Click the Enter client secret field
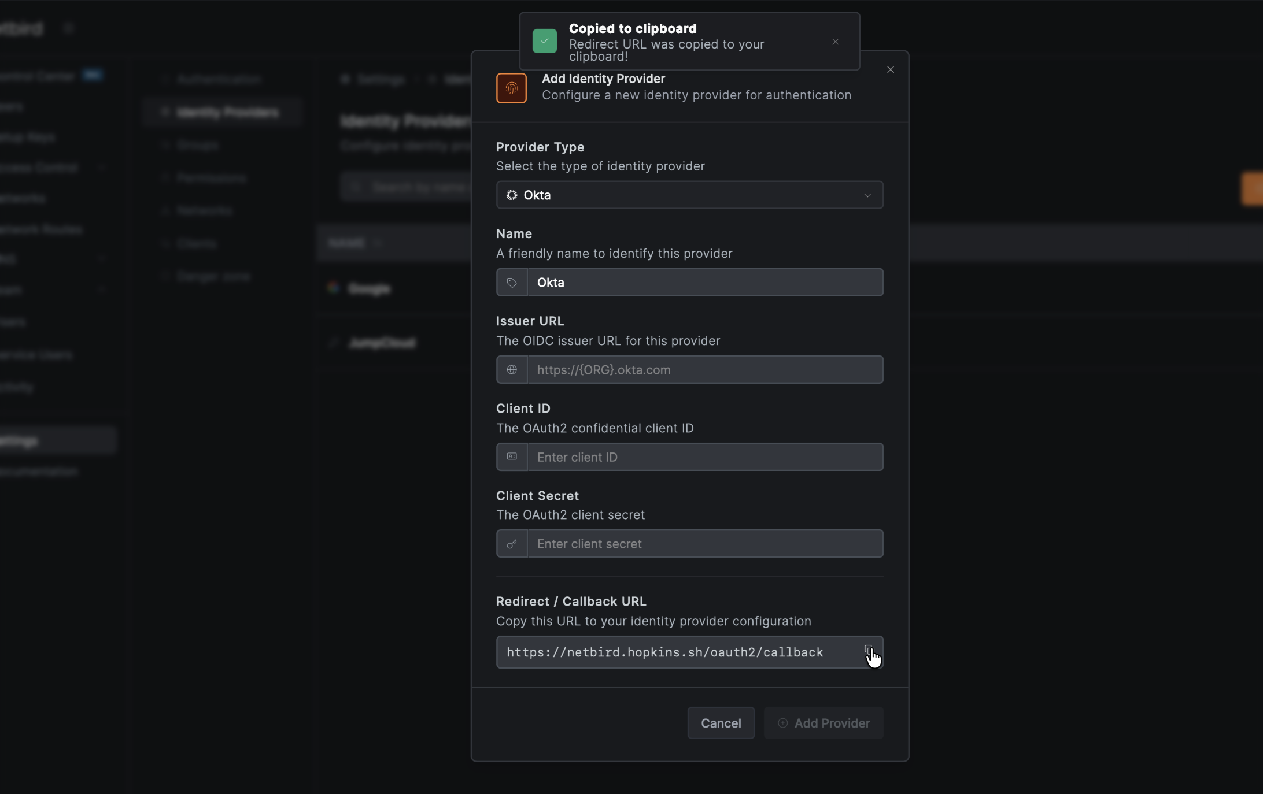The image size is (1263, 794). click(704, 544)
